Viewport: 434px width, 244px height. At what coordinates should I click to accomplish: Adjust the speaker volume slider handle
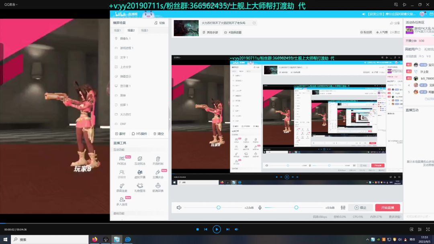click(x=218, y=207)
